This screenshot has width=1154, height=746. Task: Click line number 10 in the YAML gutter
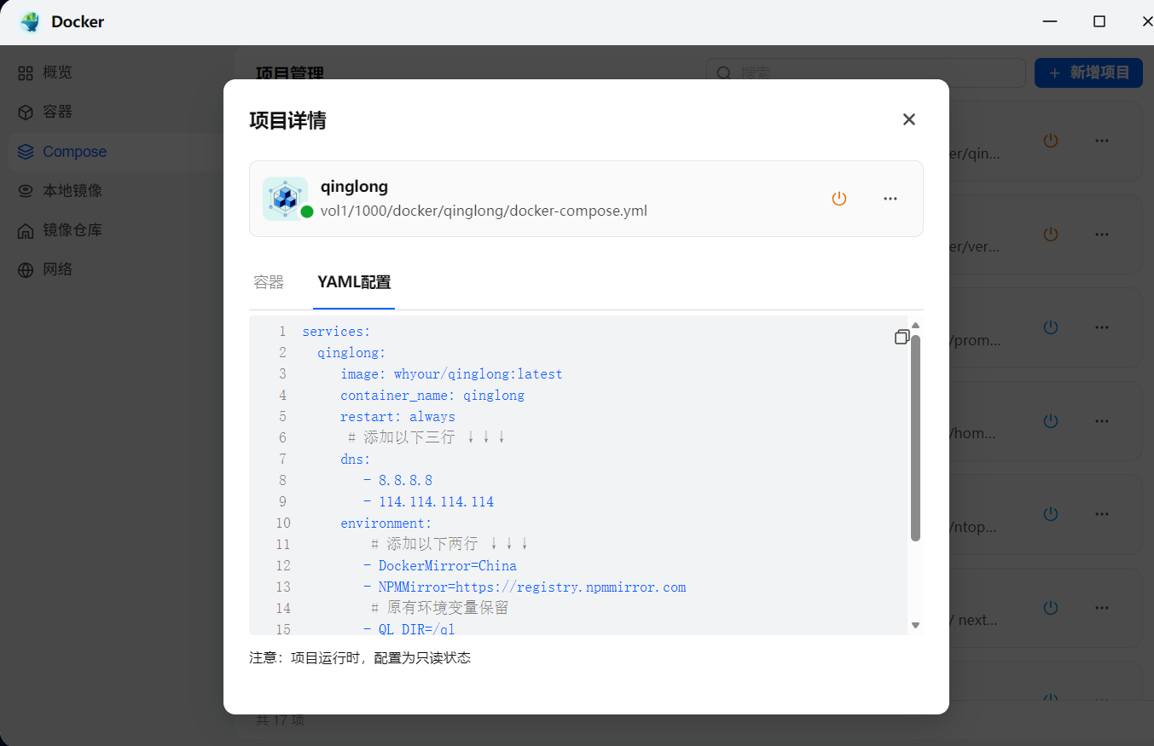(282, 523)
